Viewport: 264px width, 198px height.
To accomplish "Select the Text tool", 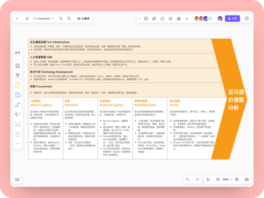I will click(x=18, y=75).
